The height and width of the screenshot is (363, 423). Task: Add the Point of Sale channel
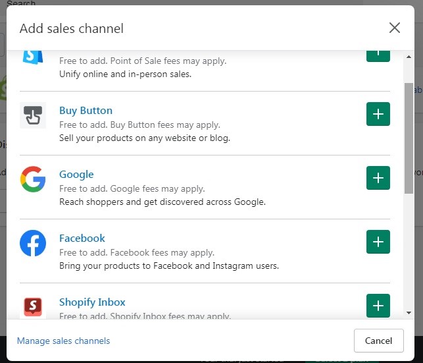[x=378, y=56]
